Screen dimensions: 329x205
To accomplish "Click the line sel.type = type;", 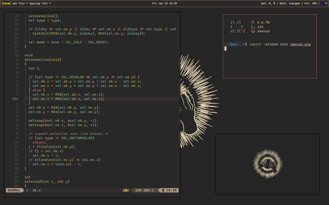I will tap(45, 20).
